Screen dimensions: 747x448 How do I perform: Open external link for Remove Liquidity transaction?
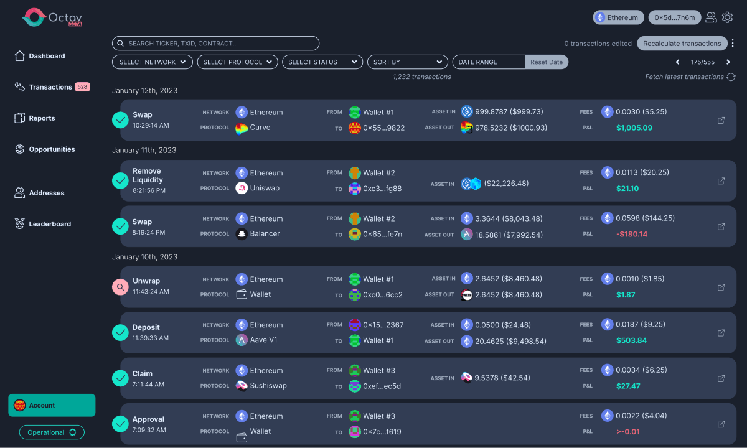click(721, 180)
